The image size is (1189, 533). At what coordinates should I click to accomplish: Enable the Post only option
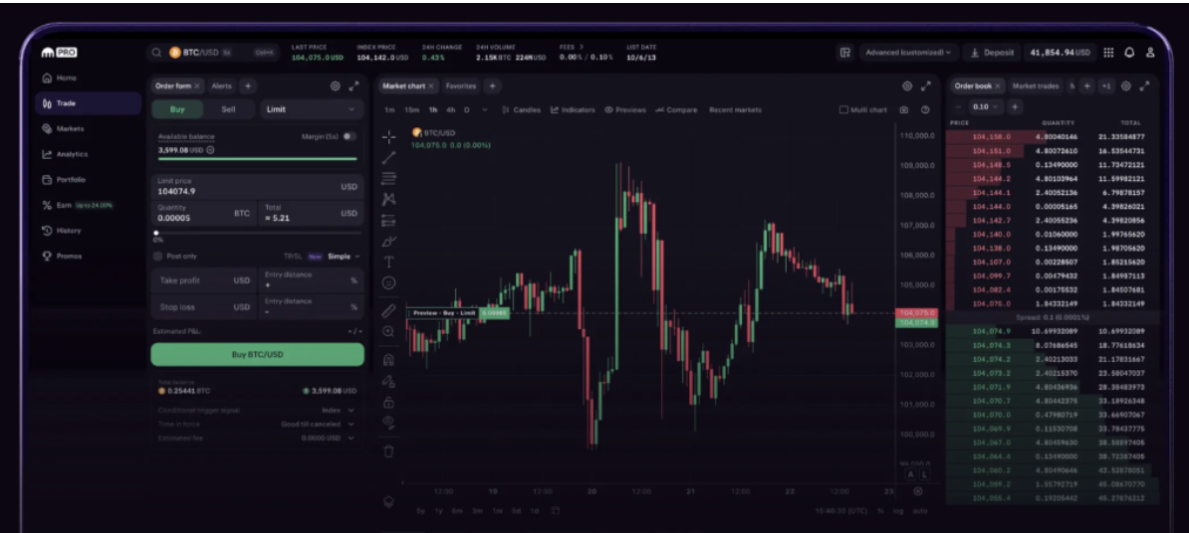point(157,256)
